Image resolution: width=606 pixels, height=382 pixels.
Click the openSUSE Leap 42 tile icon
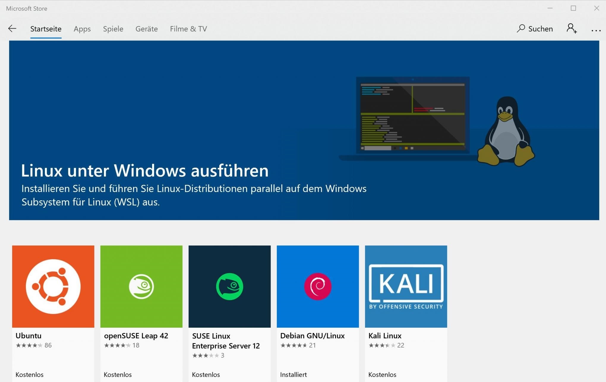tap(141, 286)
